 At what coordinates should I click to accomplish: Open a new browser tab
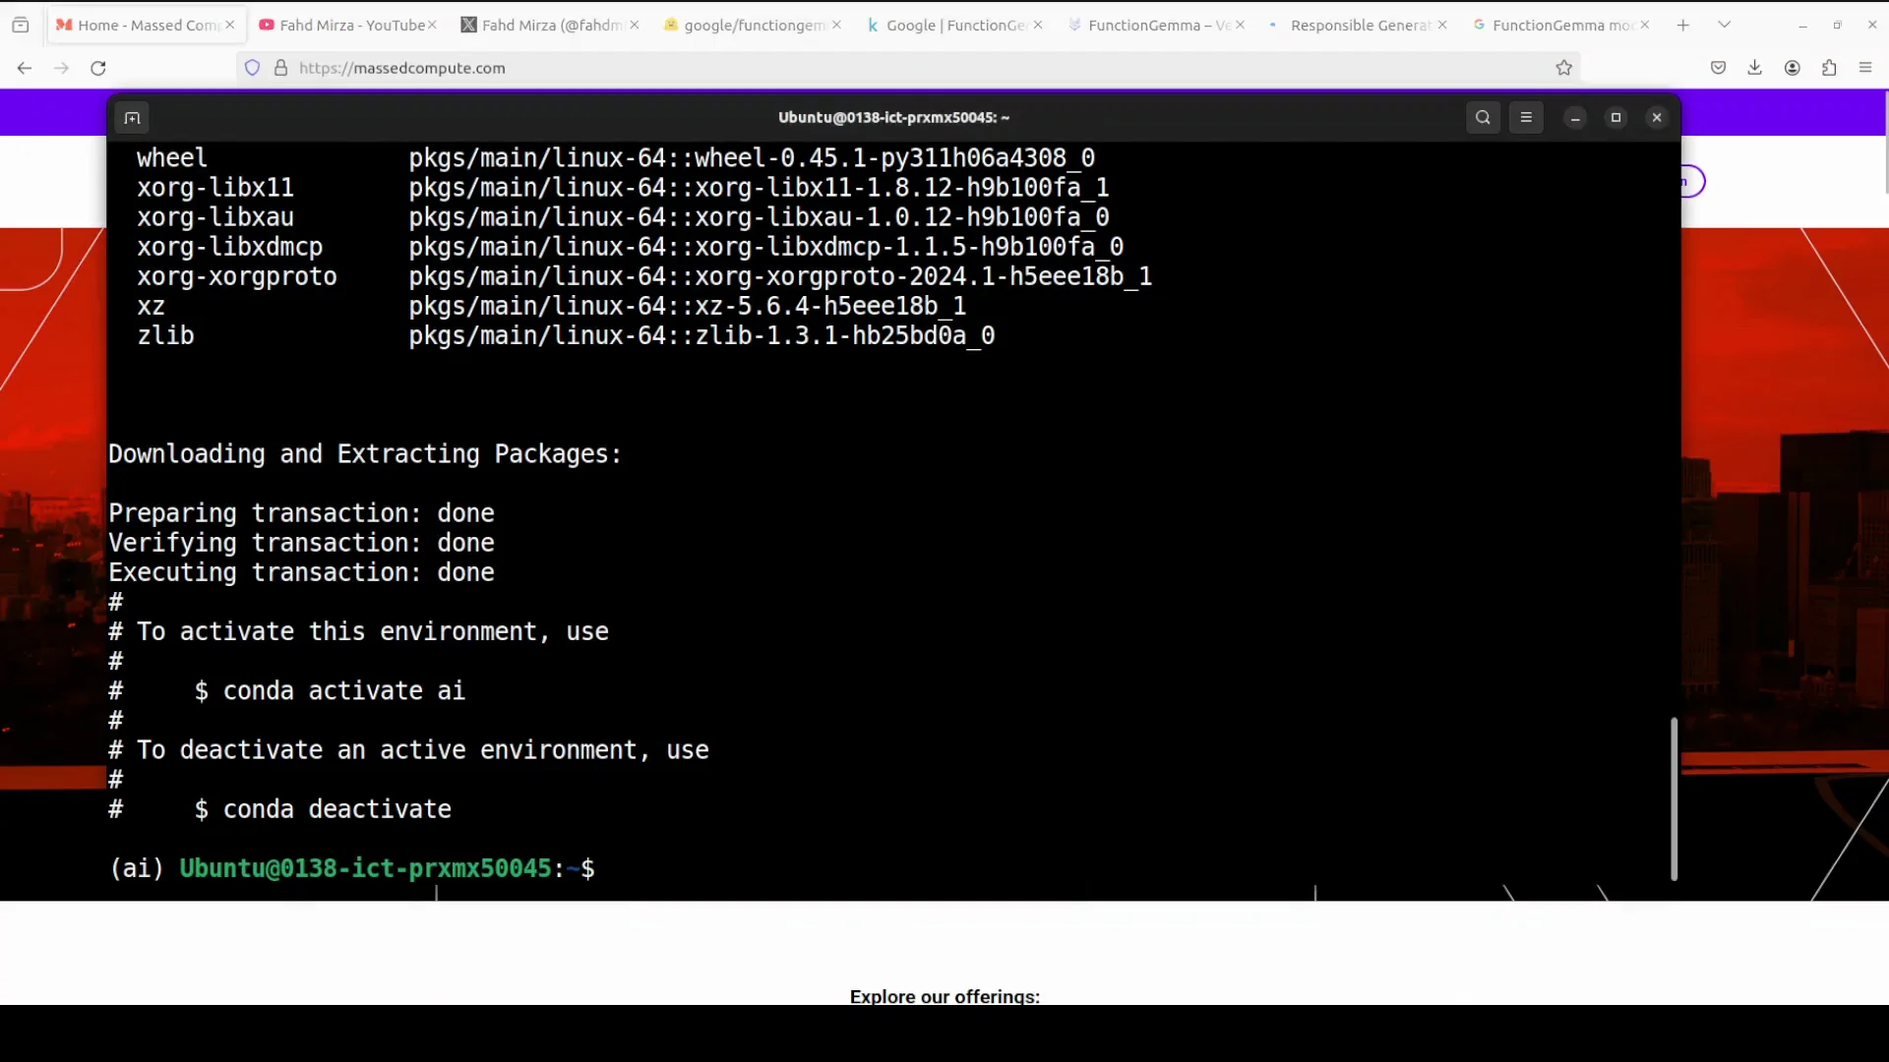[x=1682, y=25]
